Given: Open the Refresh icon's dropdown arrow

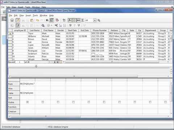Looking at the screenshot, I should point(51,25).
